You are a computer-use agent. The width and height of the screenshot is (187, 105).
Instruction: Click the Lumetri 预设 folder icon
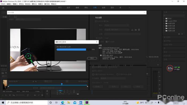pyautogui.click(x=166, y=21)
